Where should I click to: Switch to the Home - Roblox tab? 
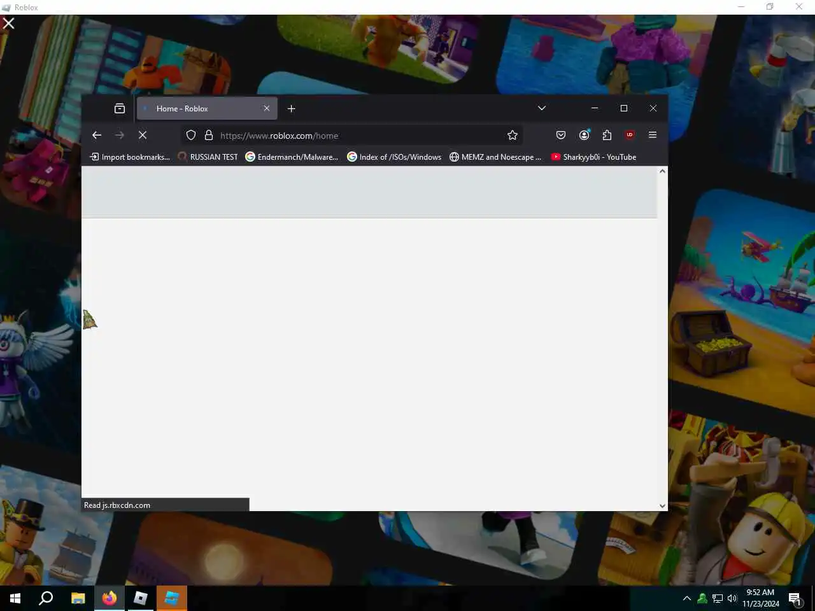point(206,109)
